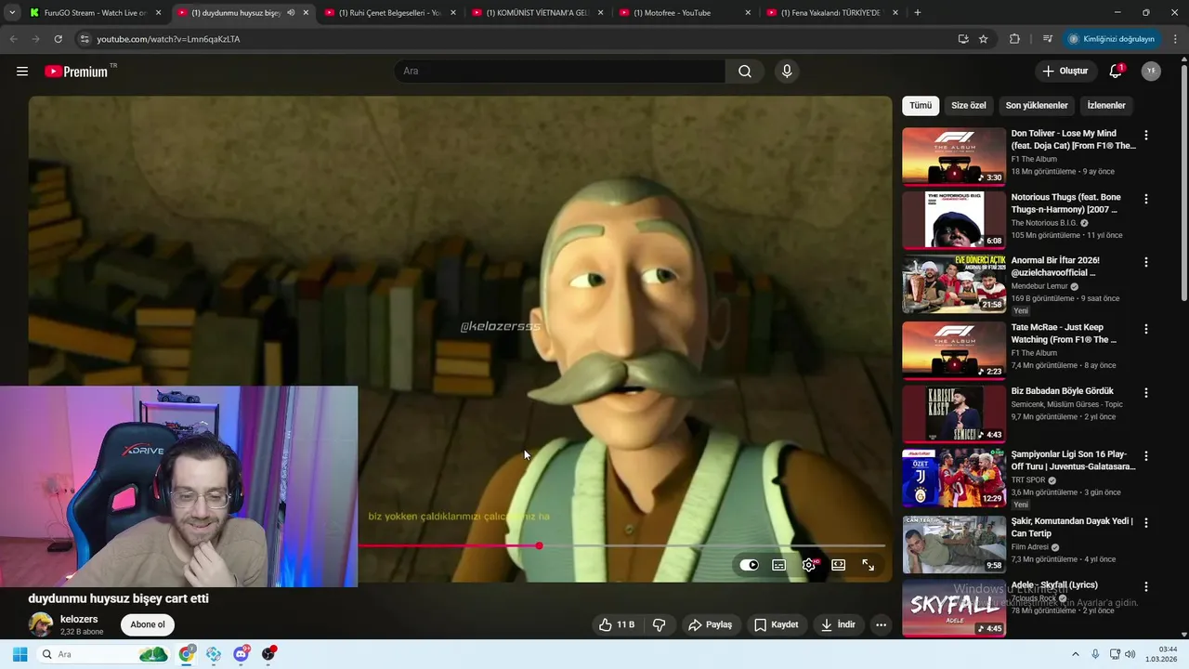
Task: Save the video using Kaydet button
Action: coord(776,624)
